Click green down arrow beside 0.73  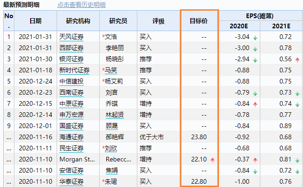point(297,94)
